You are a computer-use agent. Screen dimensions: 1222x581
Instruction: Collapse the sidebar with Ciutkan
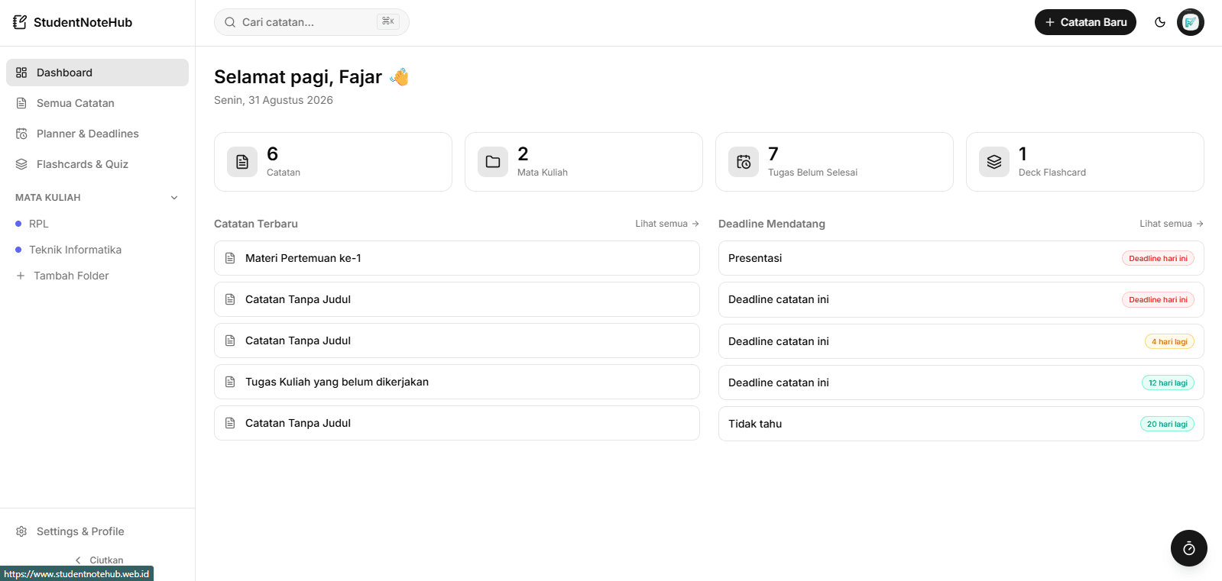pyautogui.click(x=98, y=560)
